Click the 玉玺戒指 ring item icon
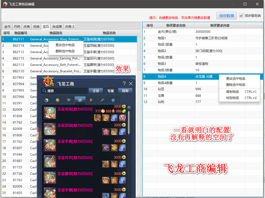 pos(50,113)
